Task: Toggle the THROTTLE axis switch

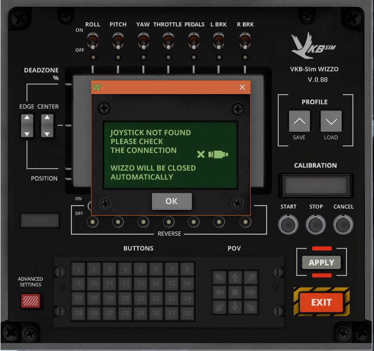Action: [168, 41]
